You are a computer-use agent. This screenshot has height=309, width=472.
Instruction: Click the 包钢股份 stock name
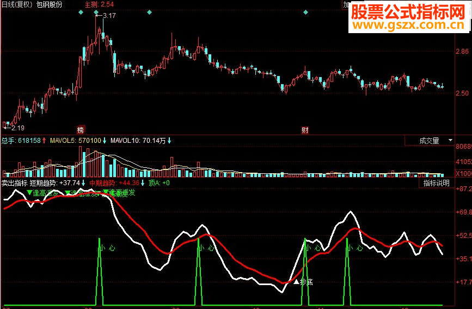point(49,4)
